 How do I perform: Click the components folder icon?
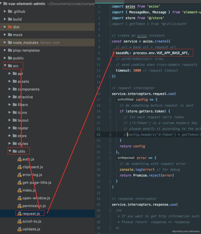[15, 89]
